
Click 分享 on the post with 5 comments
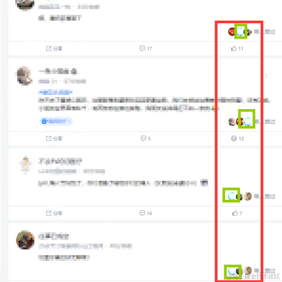click(54, 139)
